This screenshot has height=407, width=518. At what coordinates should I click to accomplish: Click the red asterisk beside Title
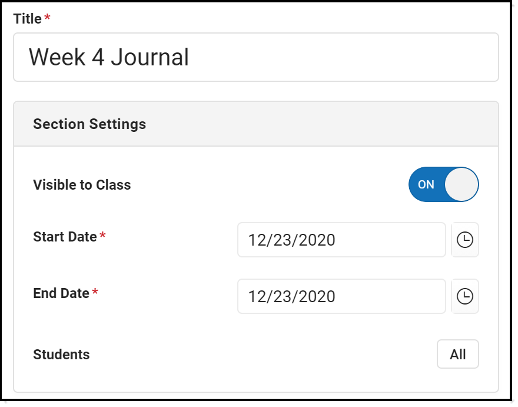(47, 18)
